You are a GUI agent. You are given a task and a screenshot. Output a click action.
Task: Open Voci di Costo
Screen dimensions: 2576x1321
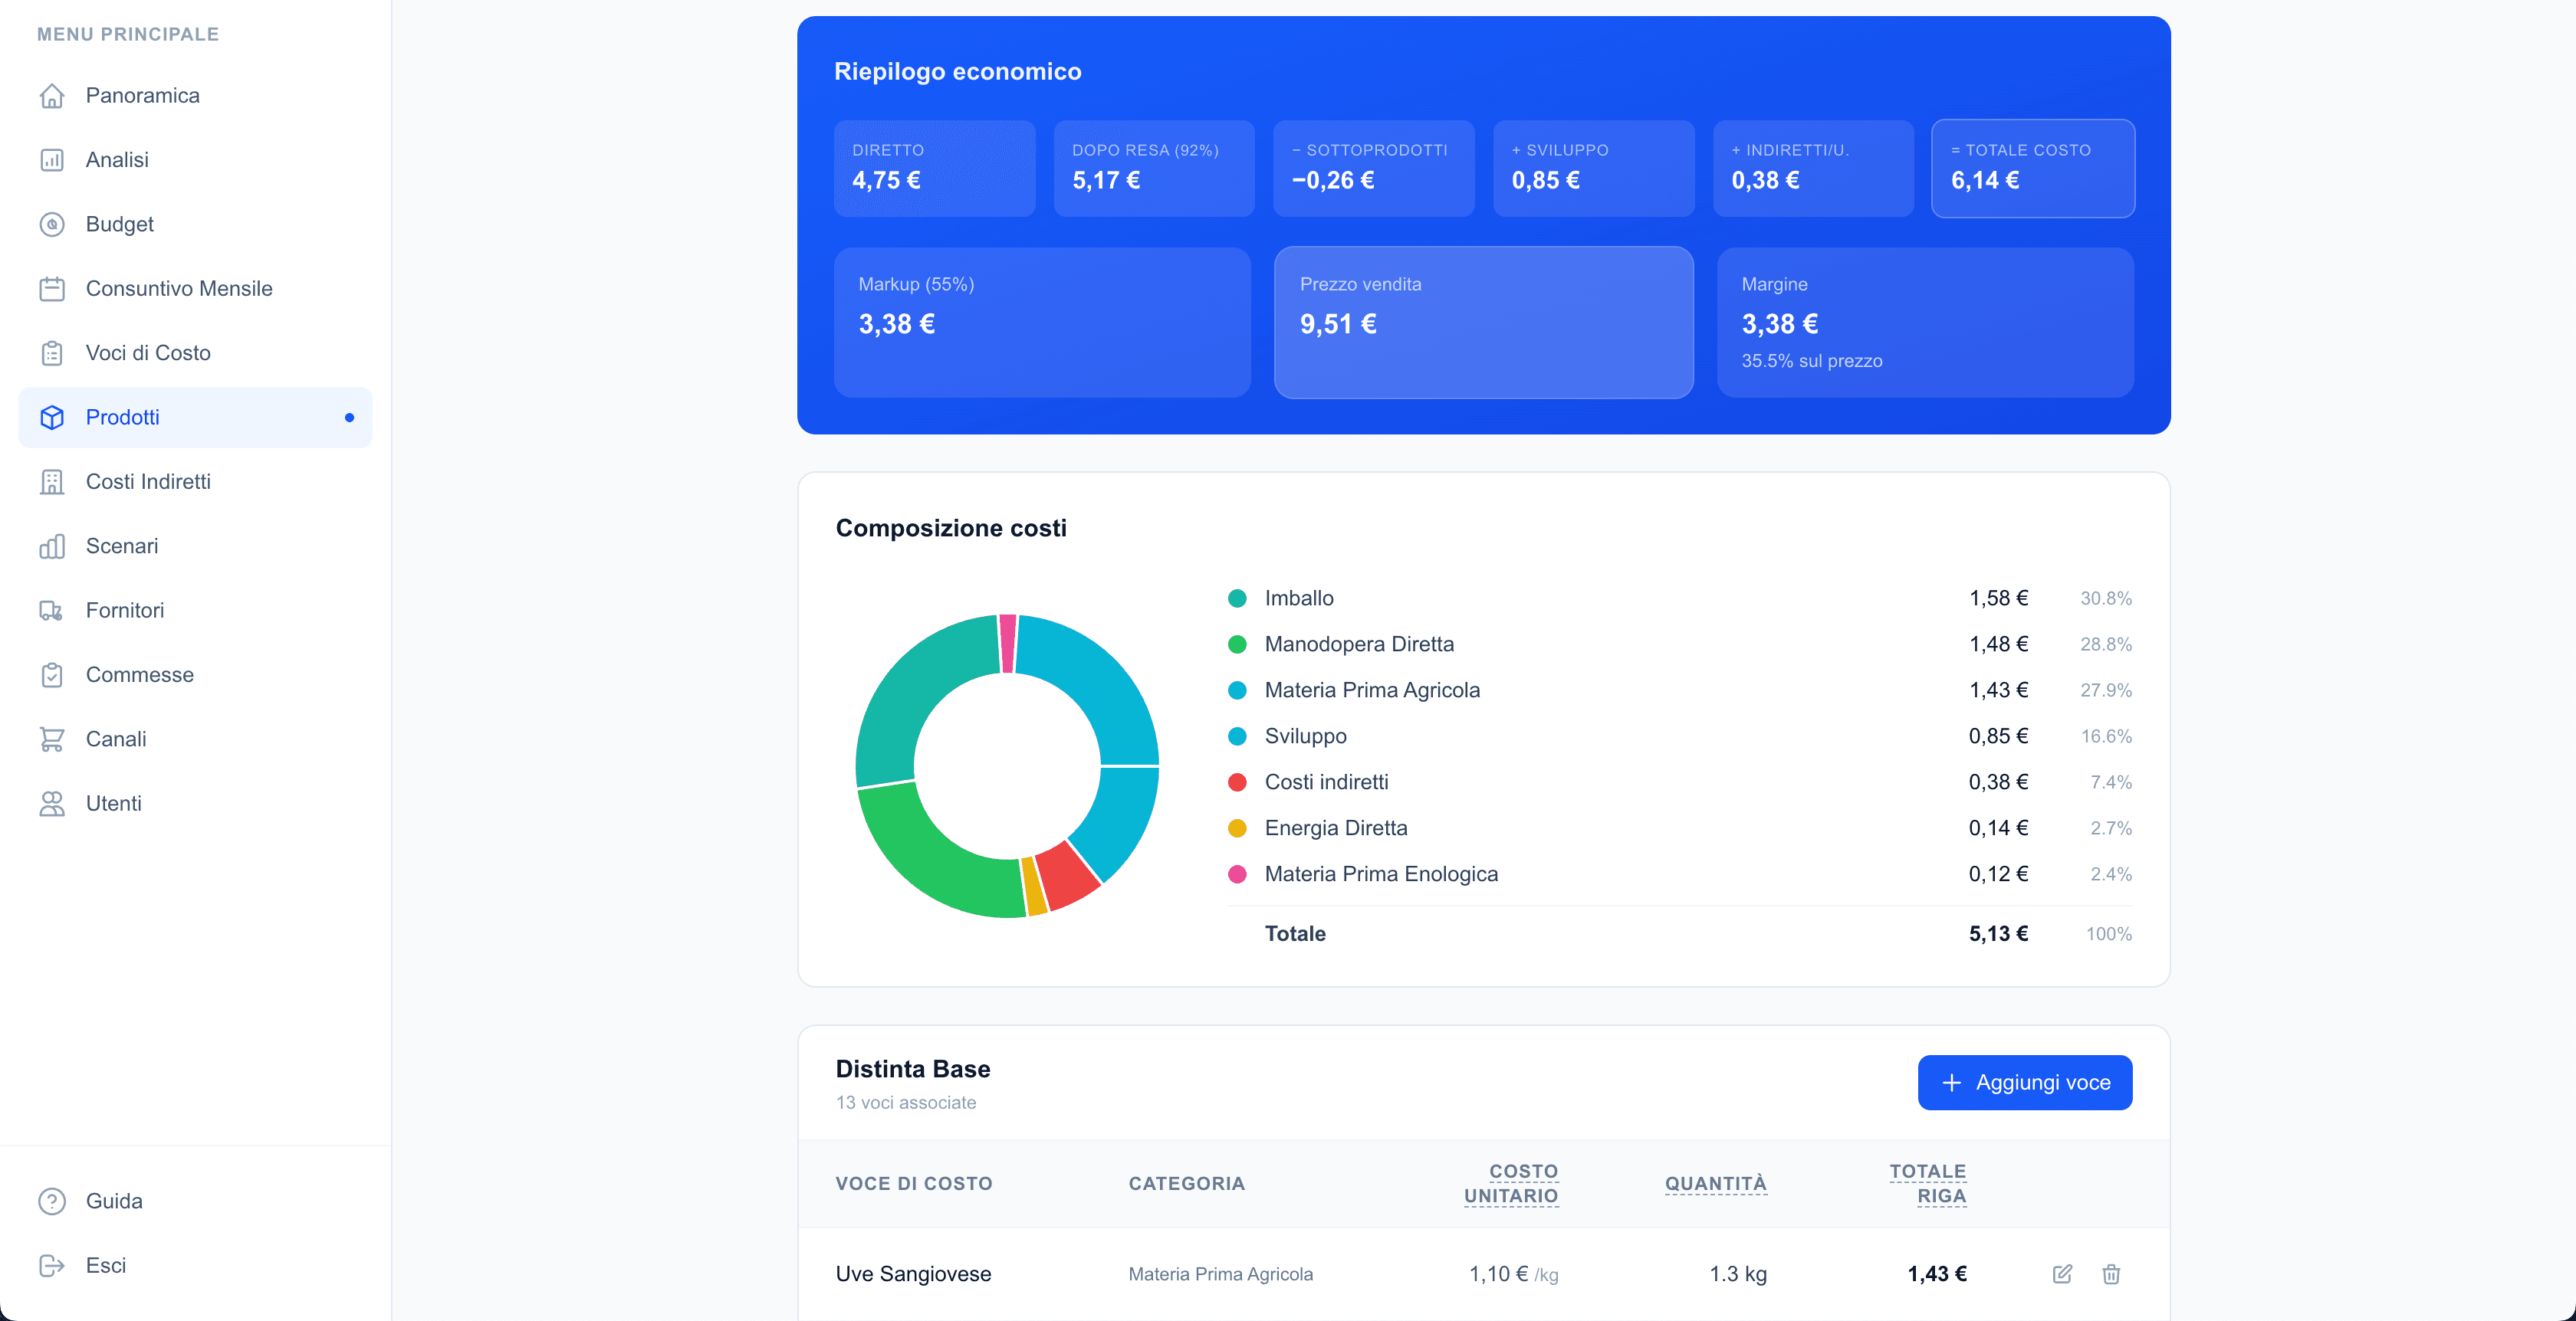[x=195, y=354]
